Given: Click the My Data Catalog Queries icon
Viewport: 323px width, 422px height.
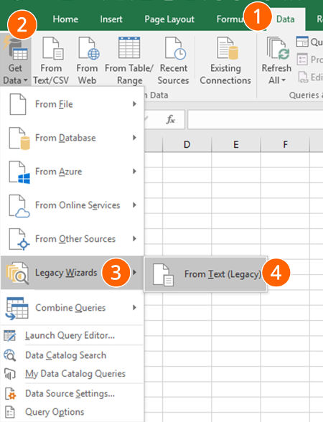Looking at the screenshot, I should [x=10, y=374].
